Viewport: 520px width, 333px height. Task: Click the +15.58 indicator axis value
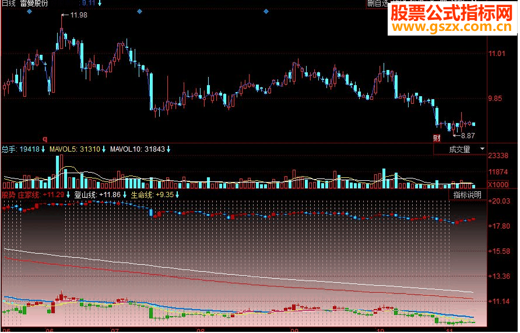(500, 251)
